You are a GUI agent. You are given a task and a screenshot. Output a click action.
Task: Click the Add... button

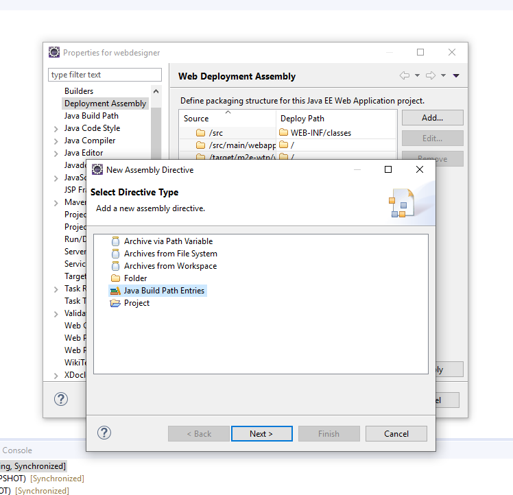[432, 118]
